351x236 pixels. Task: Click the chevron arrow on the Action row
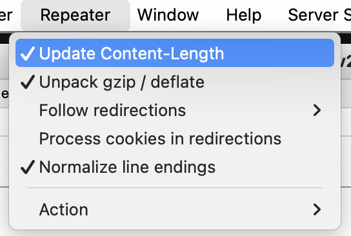[317, 210]
